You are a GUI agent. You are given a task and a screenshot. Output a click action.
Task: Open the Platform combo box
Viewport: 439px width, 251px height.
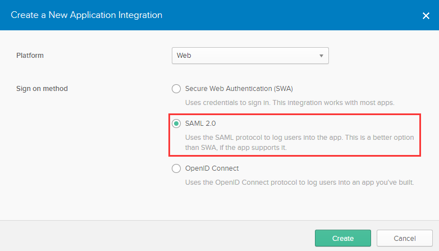[x=250, y=56]
